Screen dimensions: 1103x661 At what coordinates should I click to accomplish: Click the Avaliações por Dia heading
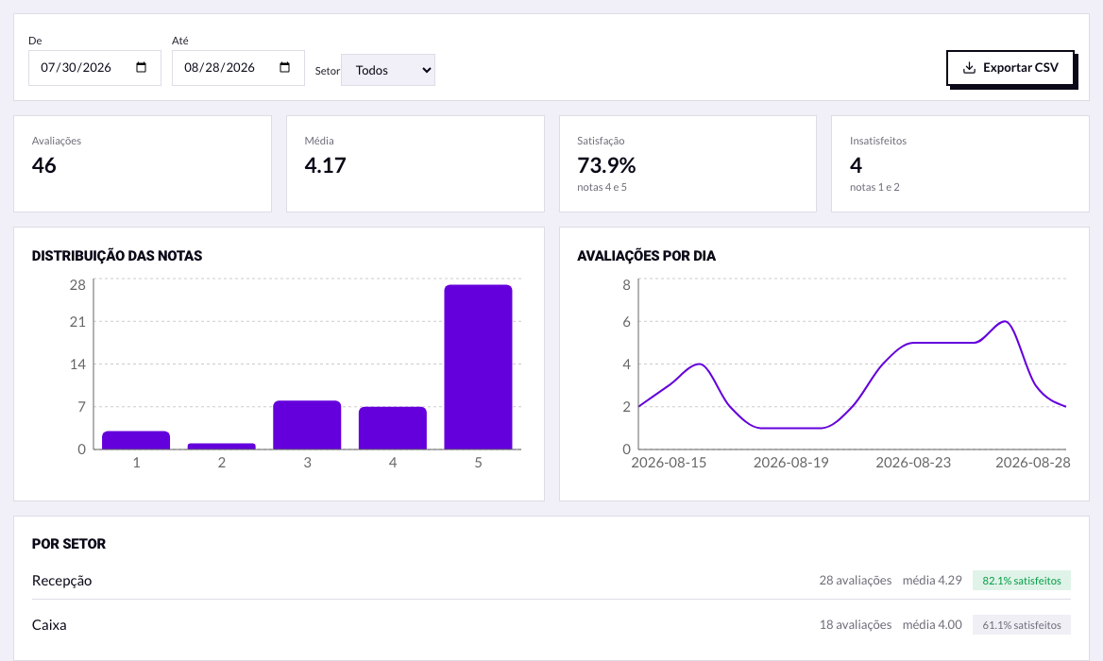(647, 256)
